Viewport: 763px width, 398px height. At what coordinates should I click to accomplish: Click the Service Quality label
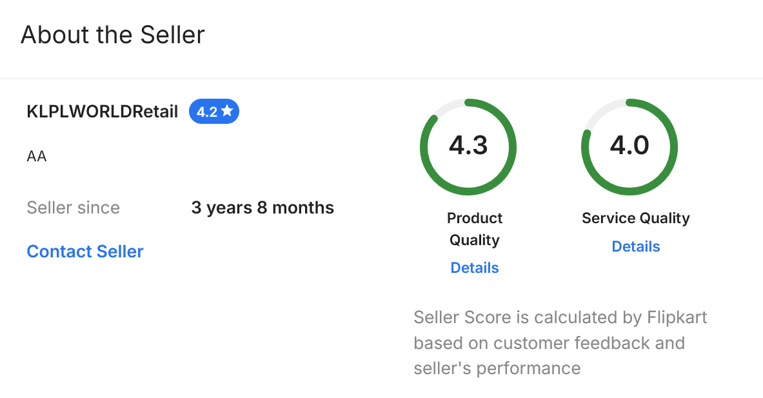pyautogui.click(x=635, y=218)
